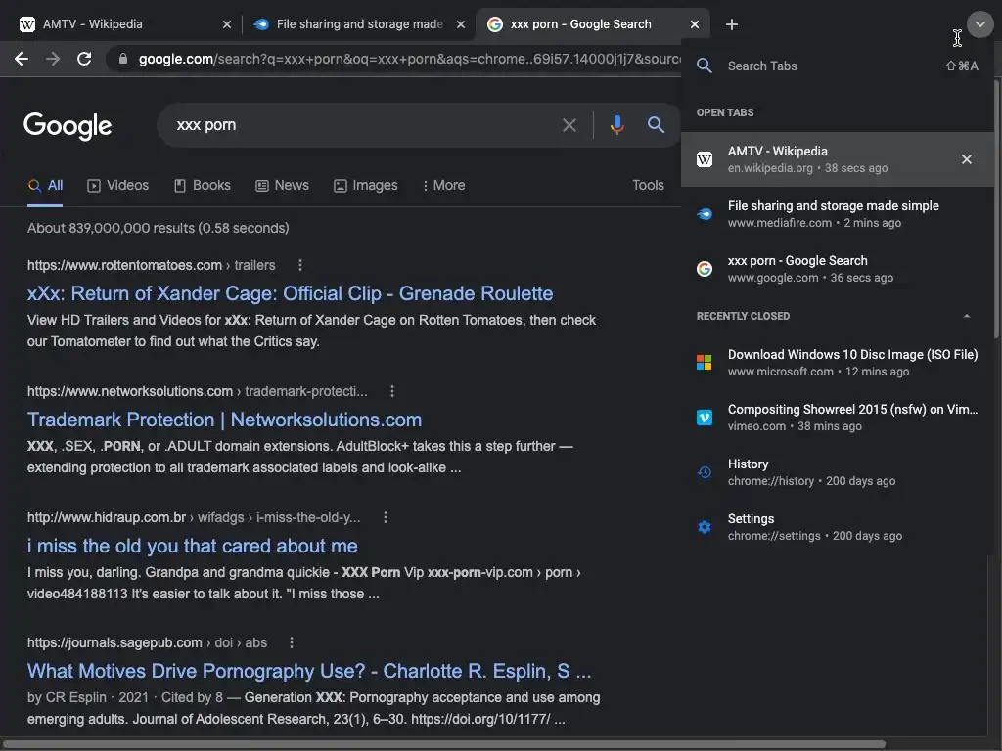Open options menu for rottentomatoes result

tap(300, 265)
